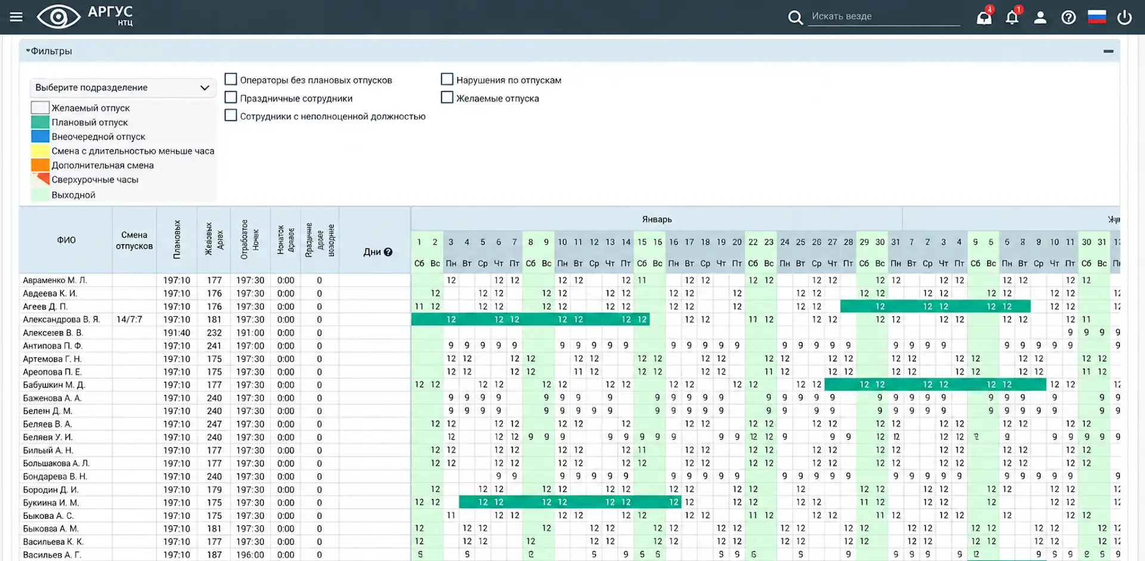Select employee Александрова В. Я. row
This screenshot has width=1145, height=561.
coord(61,319)
